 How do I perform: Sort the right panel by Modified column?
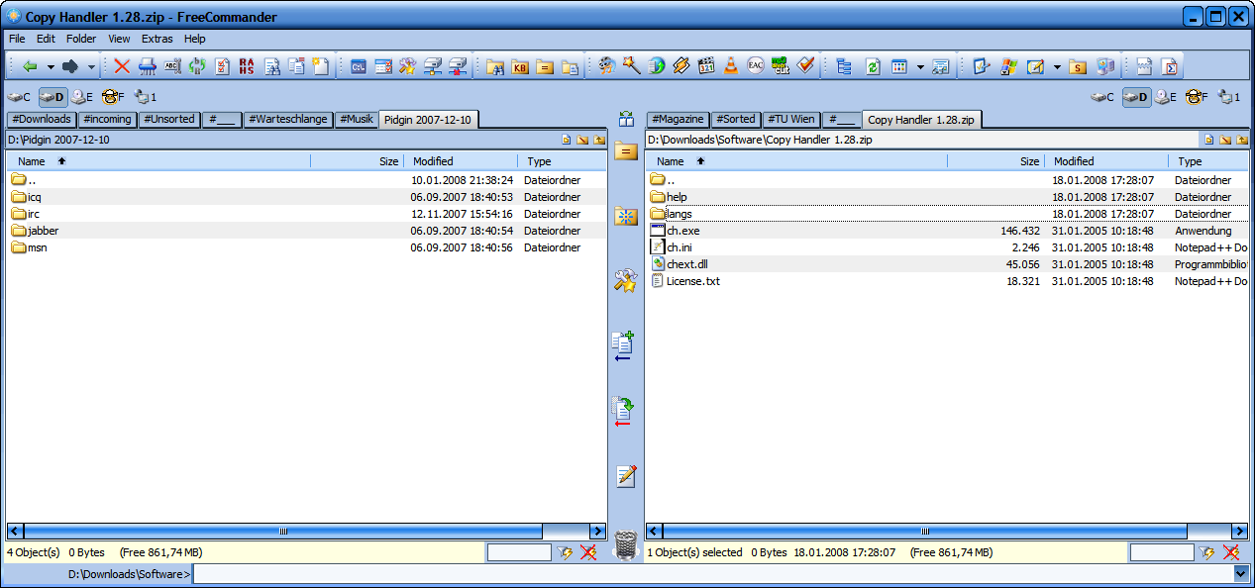1106,160
